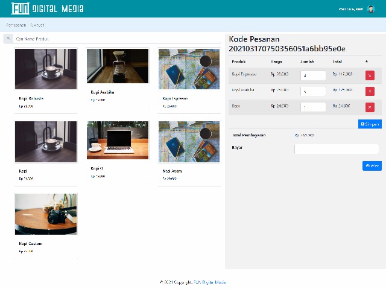Open the Pemesanan menu

point(16,25)
